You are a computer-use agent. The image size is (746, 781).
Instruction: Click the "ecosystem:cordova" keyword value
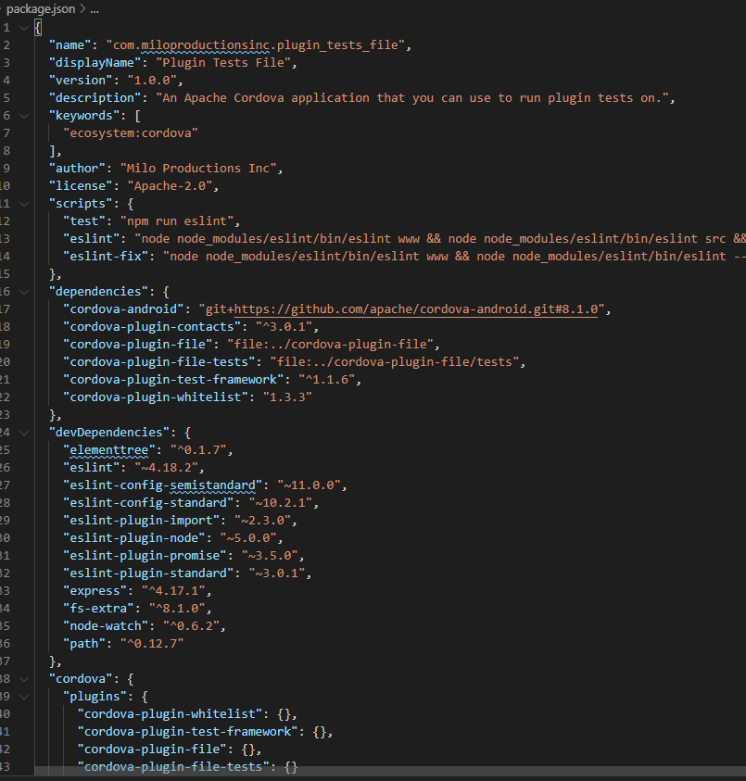pyautogui.click(x=131, y=133)
